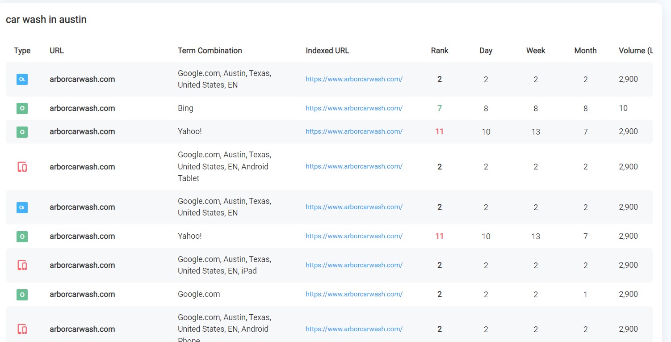The height and width of the screenshot is (342, 671).
Task: Sort by the URL column header
Action: (x=57, y=51)
